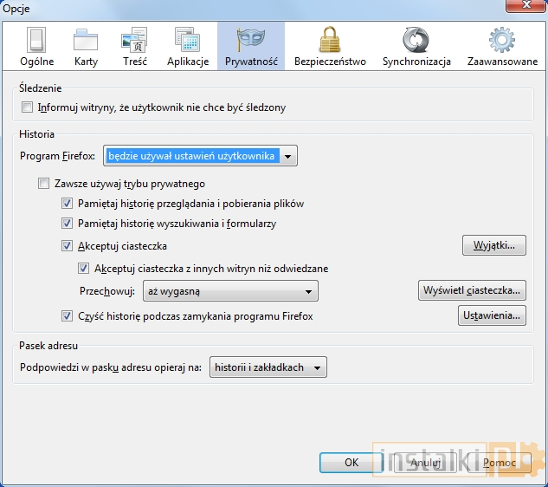This screenshot has height=487, width=548.
Task: Switch to the Karty panel icon
Action: [86, 40]
